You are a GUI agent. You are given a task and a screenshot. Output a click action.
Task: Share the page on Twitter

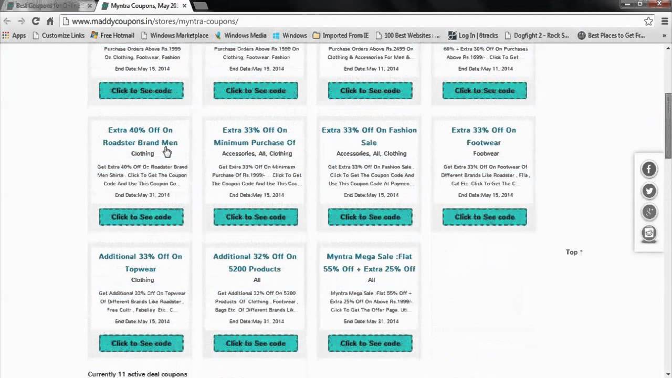(x=649, y=191)
